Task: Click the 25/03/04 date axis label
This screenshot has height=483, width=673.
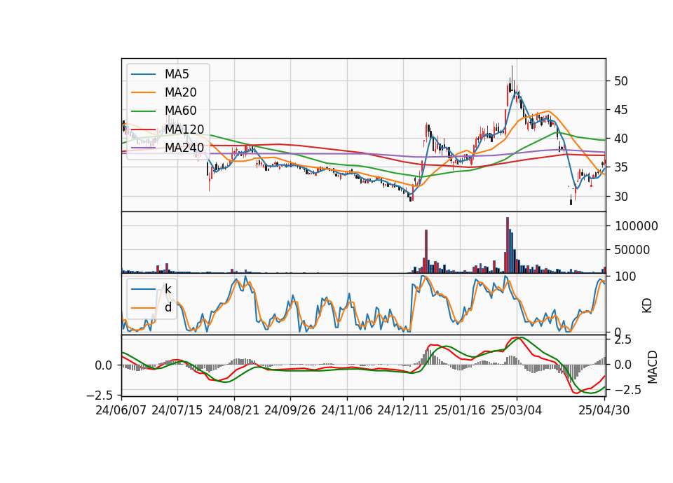Action: (x=517, y=411)
